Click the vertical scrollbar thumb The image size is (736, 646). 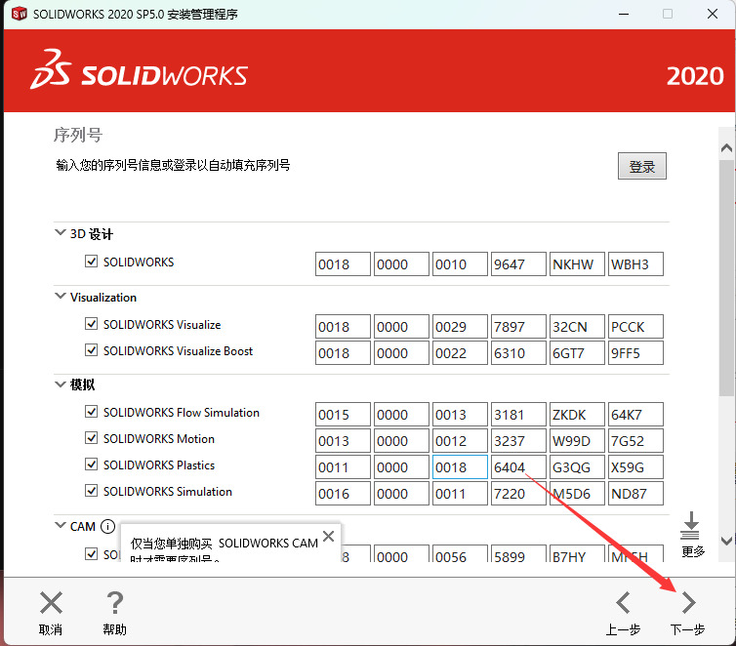pyautogui.click(x=726, y=278)
